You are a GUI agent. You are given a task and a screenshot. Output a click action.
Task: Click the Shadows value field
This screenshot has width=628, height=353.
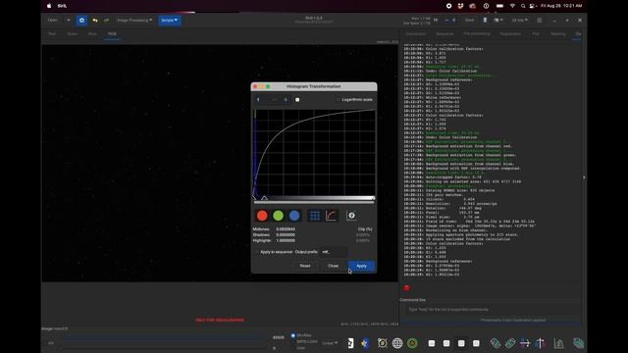click(x=286, y=235)
